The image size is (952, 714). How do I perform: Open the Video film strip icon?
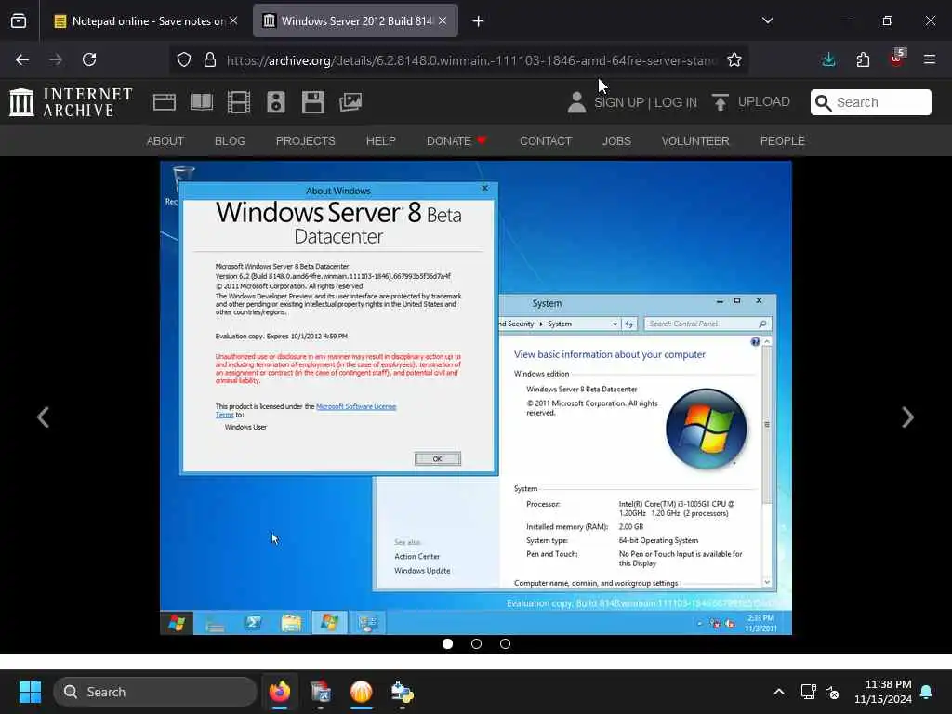pos(239,102)
